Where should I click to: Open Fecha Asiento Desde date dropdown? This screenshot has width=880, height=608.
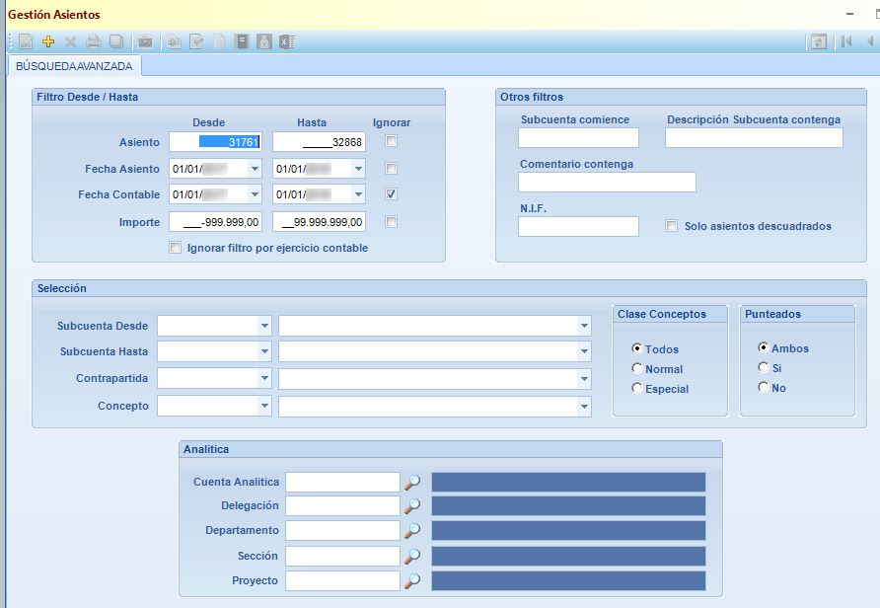click(x=255, y=169)
